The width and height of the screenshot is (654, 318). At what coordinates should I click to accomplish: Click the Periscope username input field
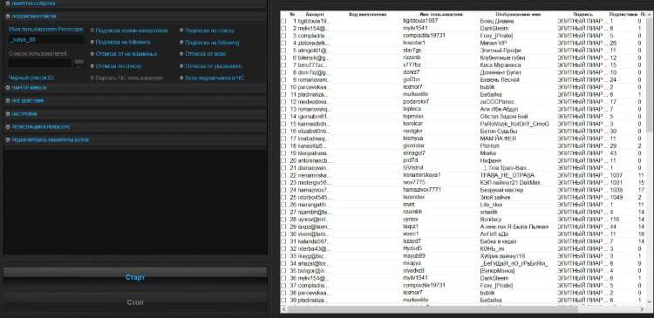tap(46, 39)
